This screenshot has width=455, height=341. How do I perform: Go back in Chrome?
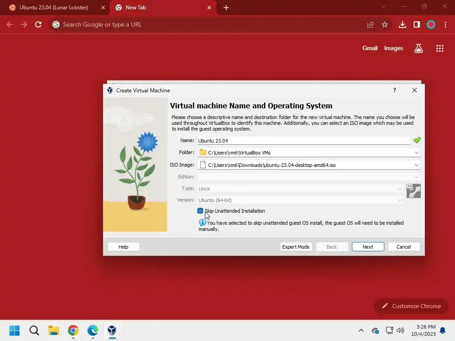[10, 24]
